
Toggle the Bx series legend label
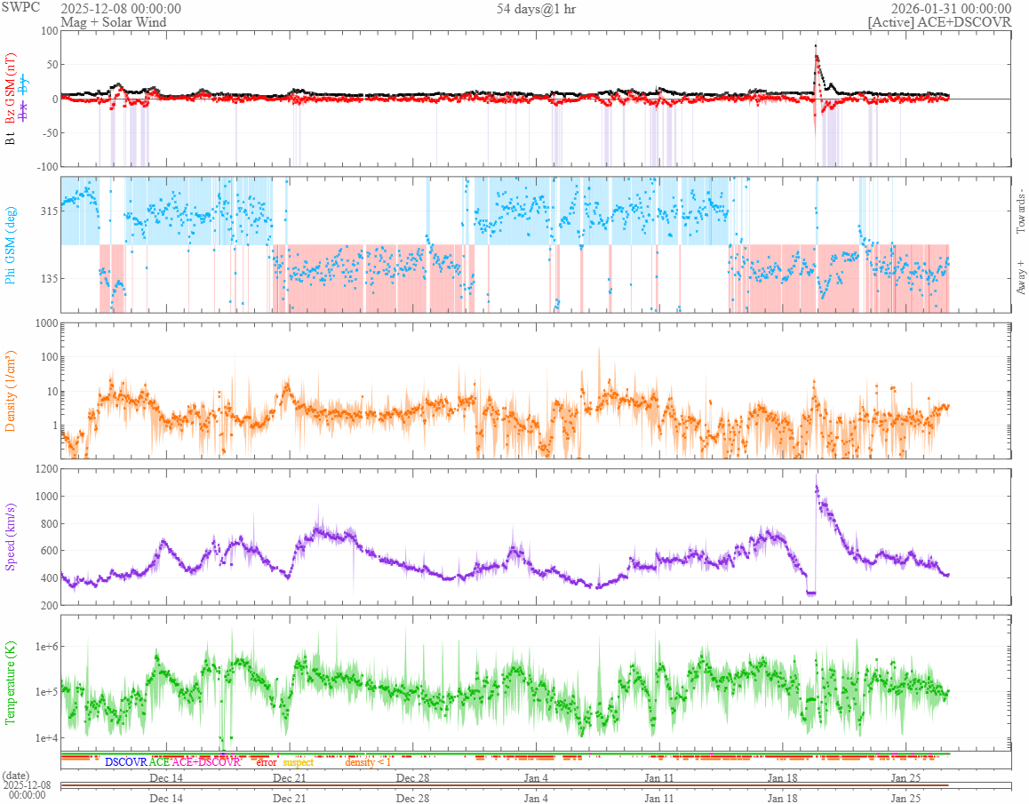(24, 113)
